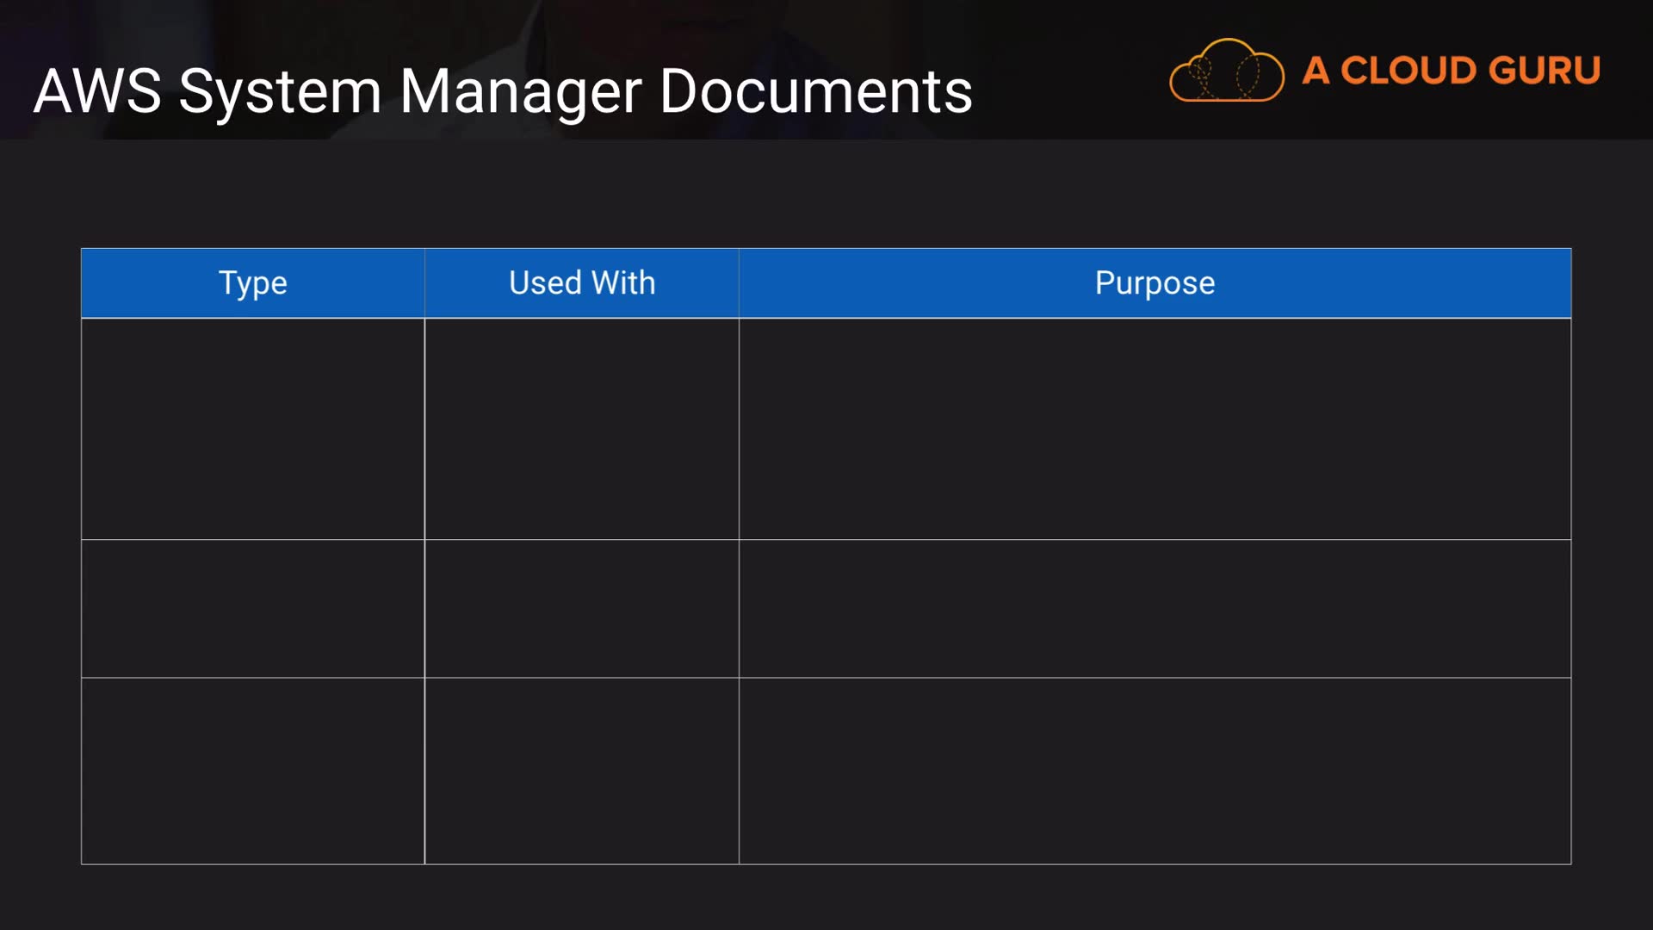Click bottom-row empty cell under Type
1653x930 pixels.
pos(252,771)
